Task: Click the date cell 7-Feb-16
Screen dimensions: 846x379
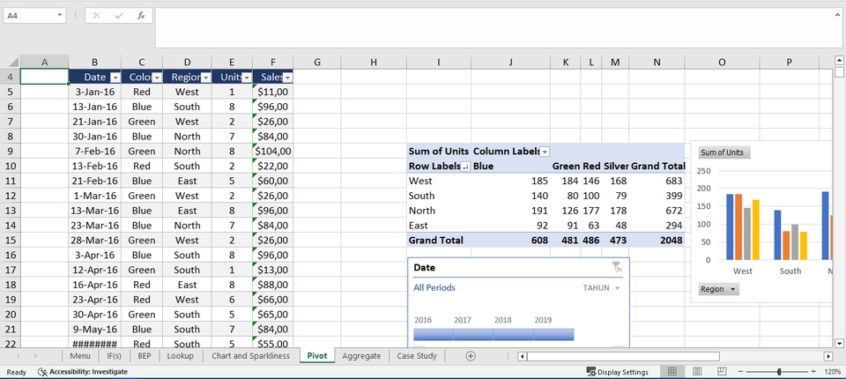Action: tap(95, 152)
